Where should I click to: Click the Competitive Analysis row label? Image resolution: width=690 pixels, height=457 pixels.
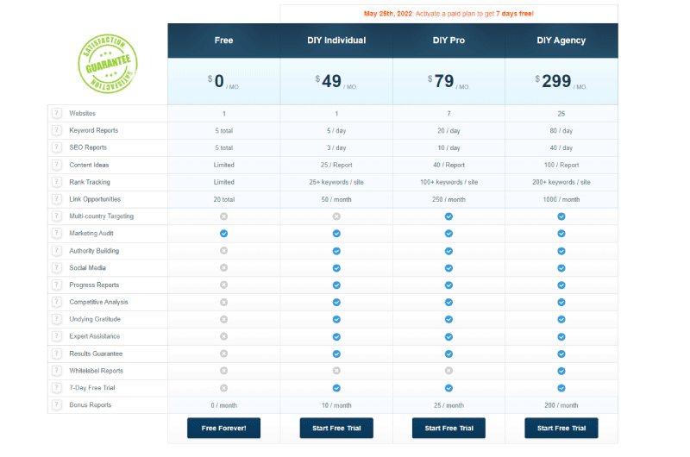pos(98,302)
